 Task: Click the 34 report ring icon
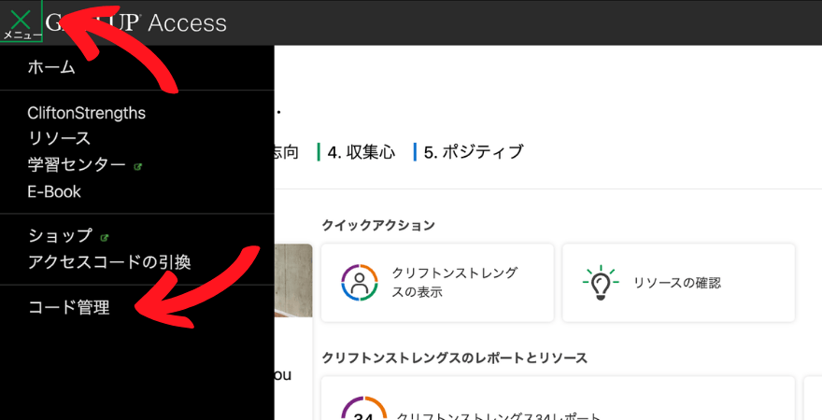pos(364,409)
